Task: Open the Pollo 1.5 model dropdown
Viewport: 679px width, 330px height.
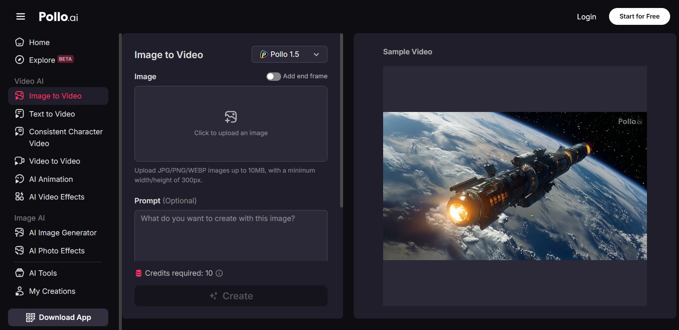Action: (290, 54)
